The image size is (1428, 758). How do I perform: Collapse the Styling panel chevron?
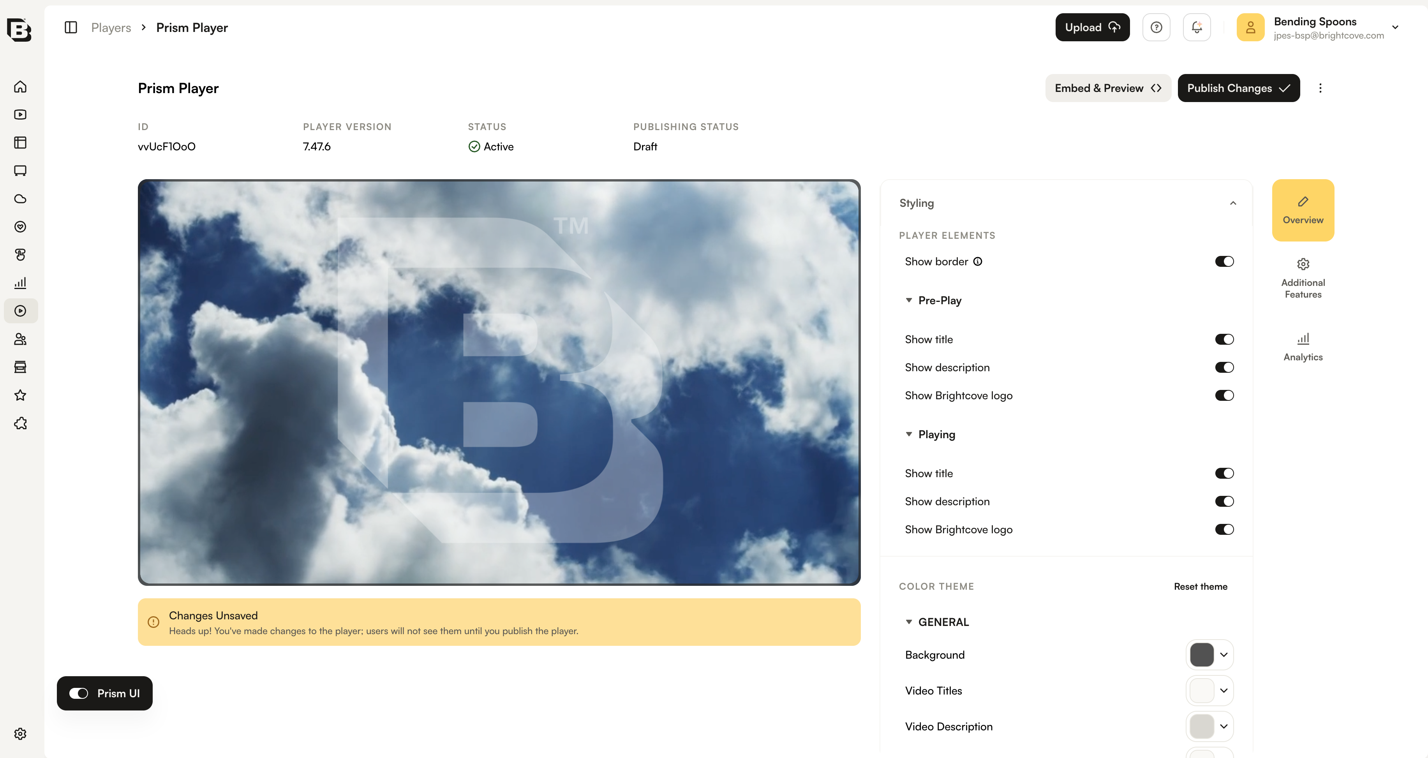[x=1233, y=203]
